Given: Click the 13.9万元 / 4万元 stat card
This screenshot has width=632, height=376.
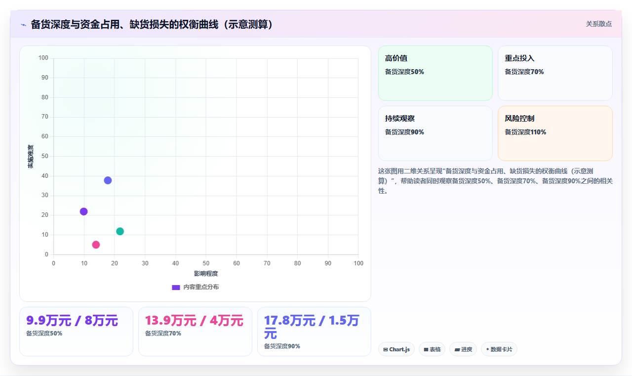Looking at the screenshot, I should coord(195,332).
